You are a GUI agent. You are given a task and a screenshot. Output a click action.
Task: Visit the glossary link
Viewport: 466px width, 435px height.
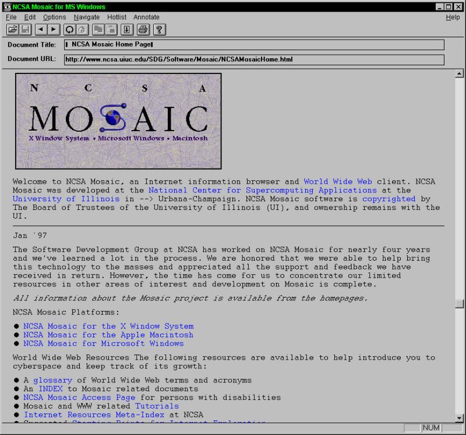click(52, 380)
